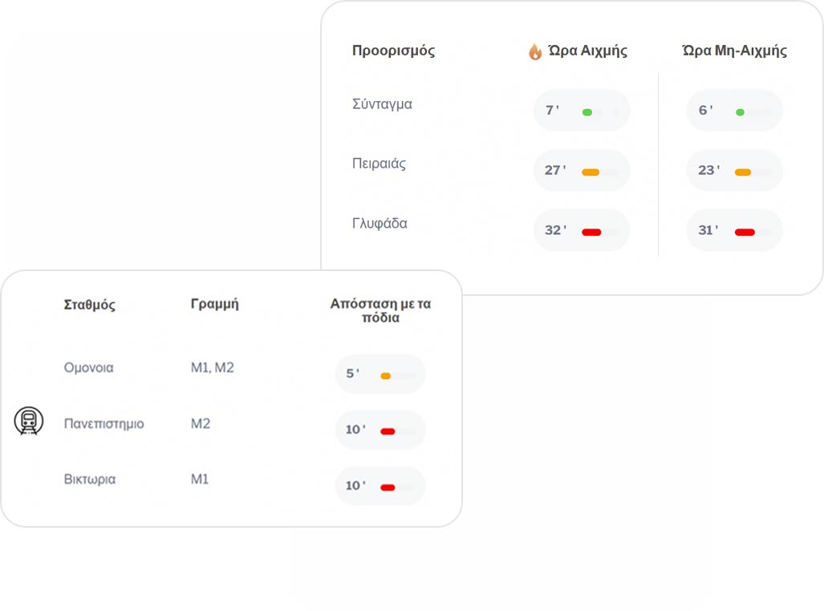
Task: Select the Σύνταγμα destination row
Action: 567,111
